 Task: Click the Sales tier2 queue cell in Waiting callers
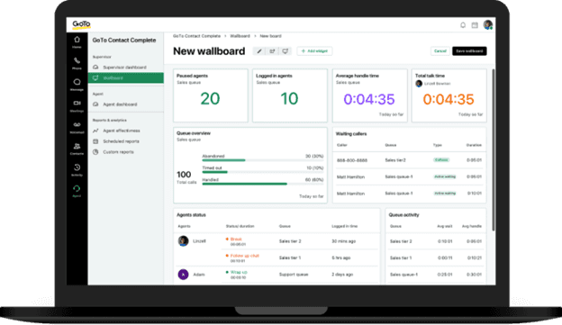395,160
